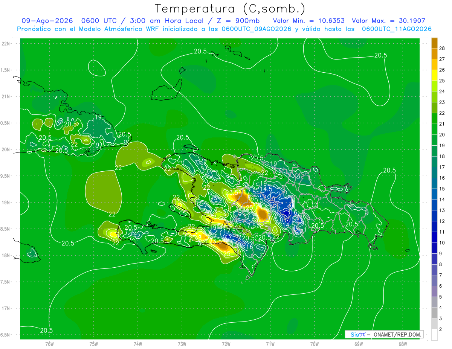452x349 pixels.
Task: Pick the dark orange swatch above 28
Action: click(434, 43)
